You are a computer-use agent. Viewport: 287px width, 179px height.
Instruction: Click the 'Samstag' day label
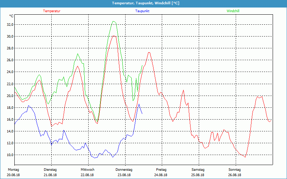(x=198, y=170)
